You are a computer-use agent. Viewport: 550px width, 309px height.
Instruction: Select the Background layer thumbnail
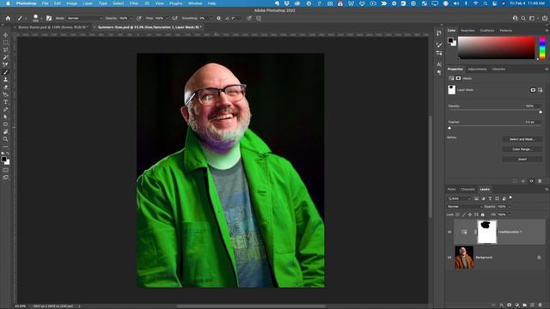464,257
